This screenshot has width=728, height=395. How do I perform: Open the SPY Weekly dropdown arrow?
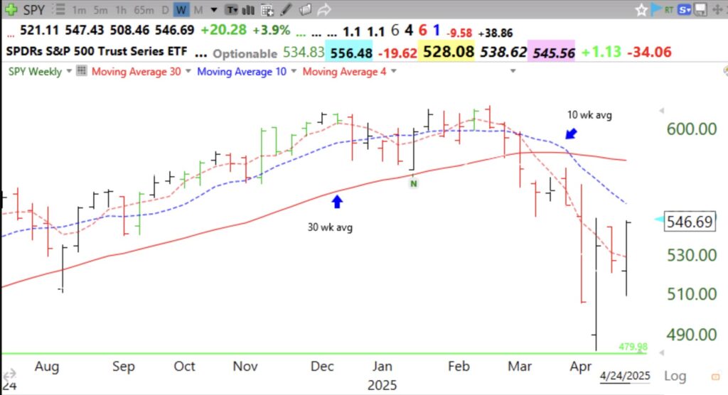pos(69,71)
